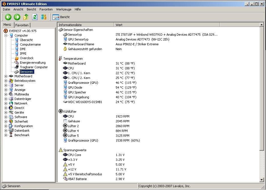Click the Spannungswerte voltage warning icon
Screen dimensions: 266x190
click(x=60, y=150)
